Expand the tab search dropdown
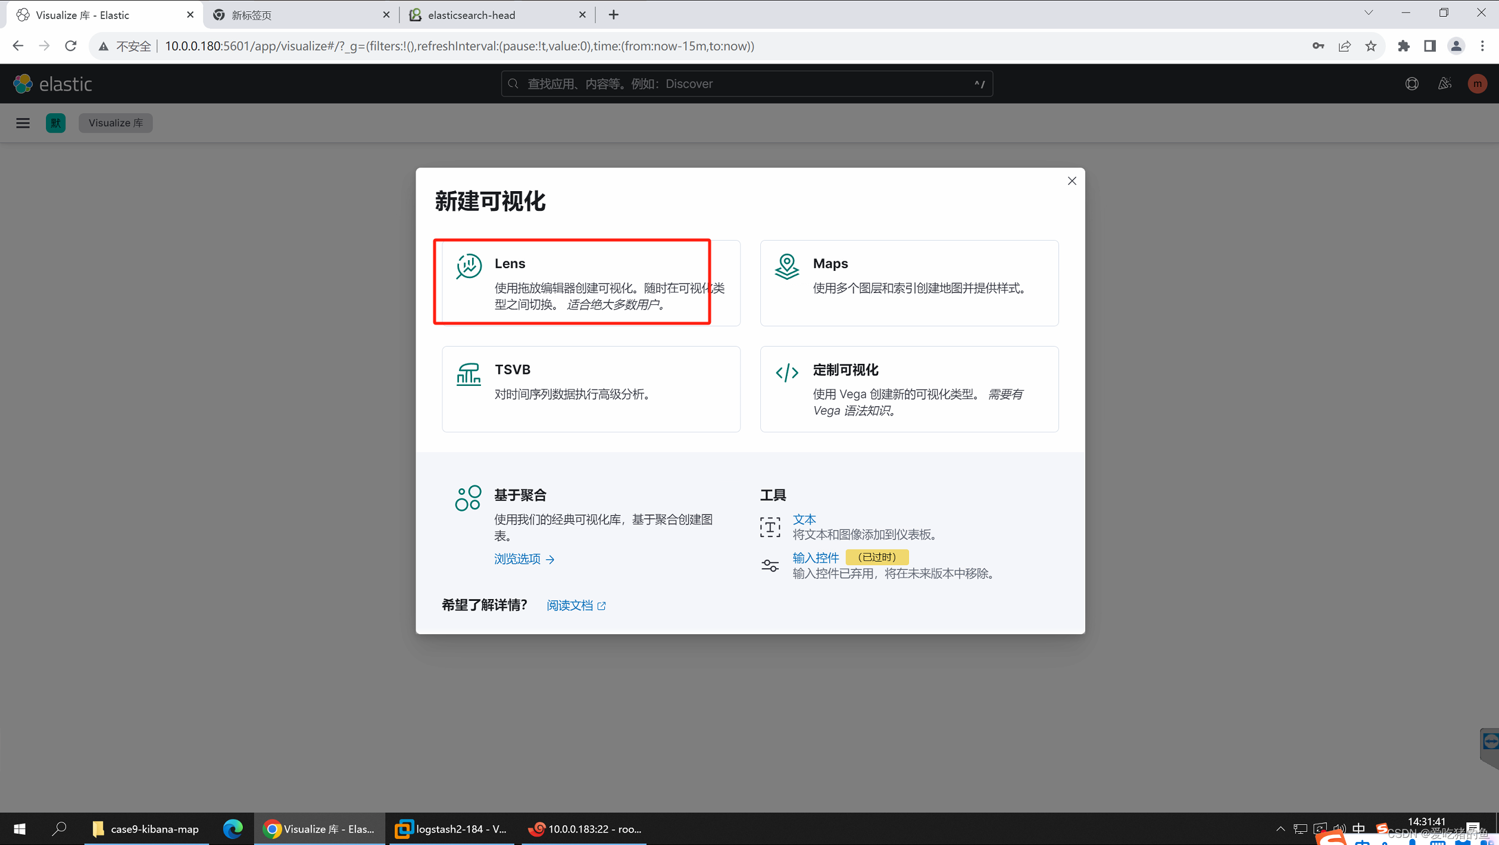The image size is (1499, 845). click(x=1369, y=13)
